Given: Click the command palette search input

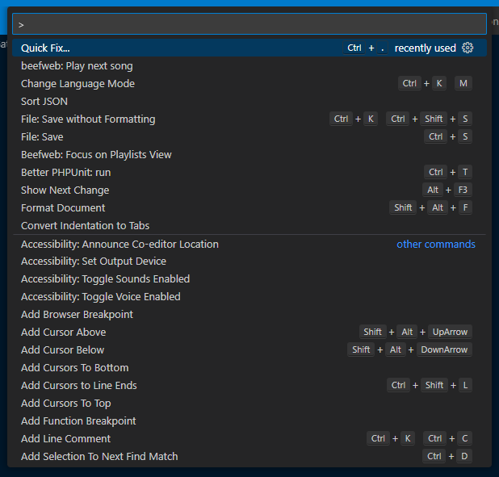Looking at the screenshot, I should pos(249,24).
